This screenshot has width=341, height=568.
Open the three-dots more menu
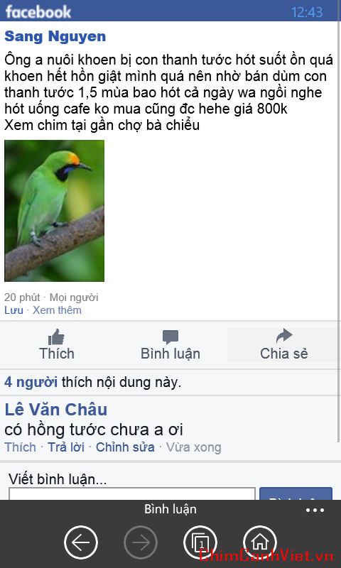tap(315, 510)
